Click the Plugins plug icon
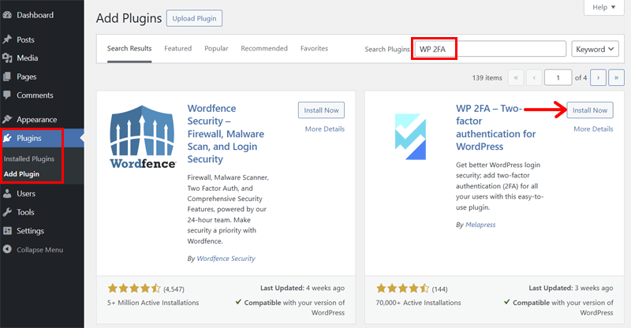Image resolution: width=631 pixels, height=328 pixels. point(7,138)
